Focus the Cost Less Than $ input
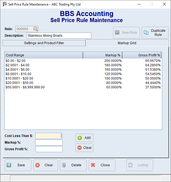This screenshot has width=171, height=182. pyautogui.click(x=49, y=136)
